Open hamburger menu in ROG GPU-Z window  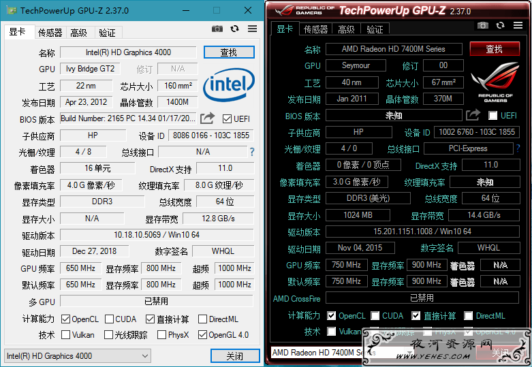(518, 25)
